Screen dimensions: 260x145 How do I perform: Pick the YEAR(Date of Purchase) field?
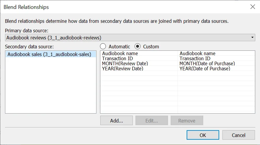pyautogui.click(x=205, y=68)
